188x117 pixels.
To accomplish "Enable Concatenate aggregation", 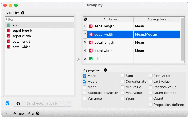I will coord(122,81).
